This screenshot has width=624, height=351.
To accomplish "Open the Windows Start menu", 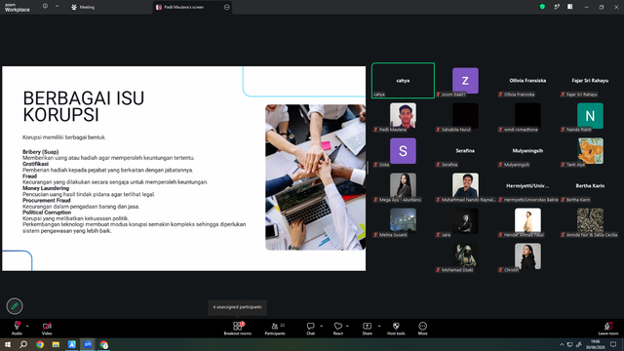I will tap(8, 344).
